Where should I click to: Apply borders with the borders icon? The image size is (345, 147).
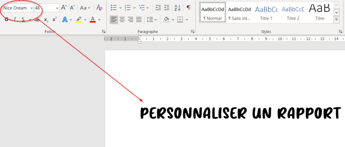[x=180, y=20]
